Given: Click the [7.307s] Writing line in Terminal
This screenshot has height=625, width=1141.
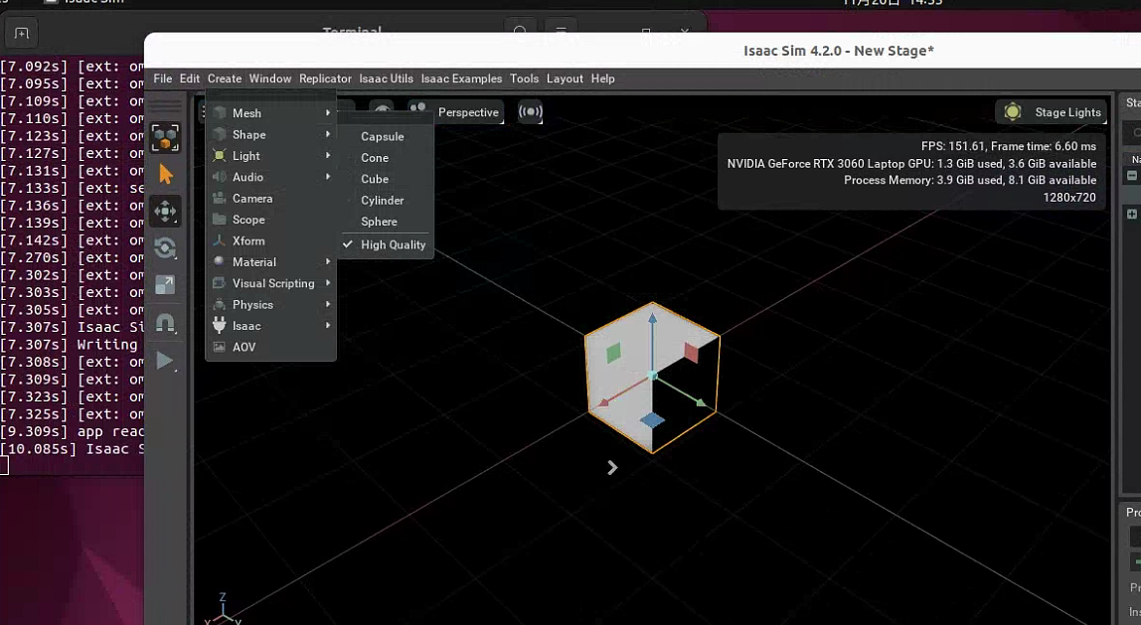Looking at the screenshot, I should point(72,344).
